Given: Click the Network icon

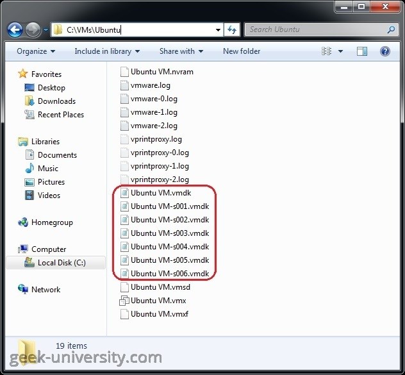Looking at the screenshot, I should click(23, 289).
